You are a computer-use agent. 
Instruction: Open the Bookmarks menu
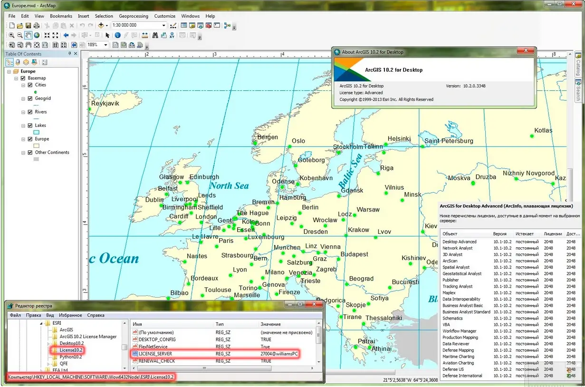pos(61,16)
